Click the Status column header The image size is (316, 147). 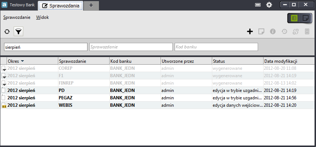pos(238,61)
